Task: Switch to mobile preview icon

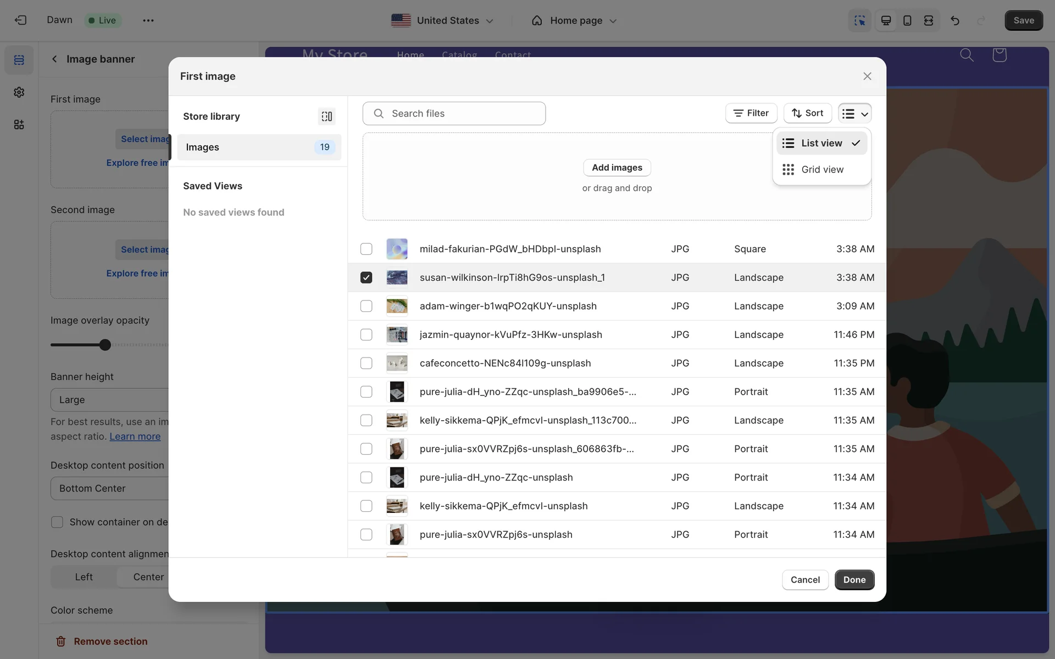Action: [907, 20]
